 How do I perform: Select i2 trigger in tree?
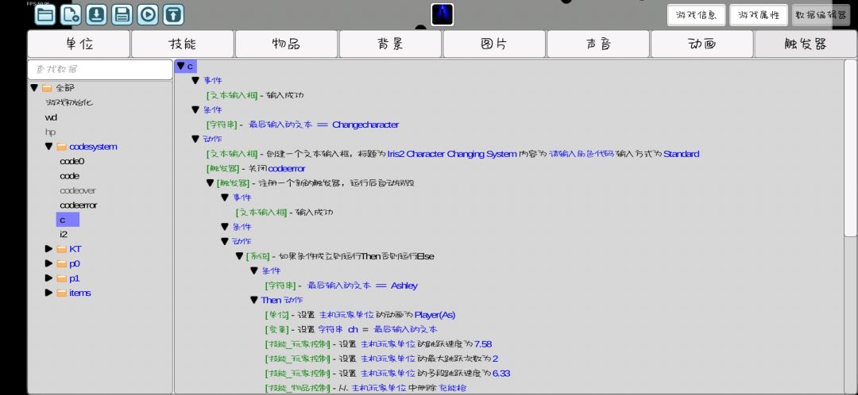click(64, 234)
